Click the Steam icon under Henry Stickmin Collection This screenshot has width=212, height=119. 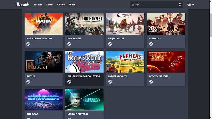coord(69,82)
